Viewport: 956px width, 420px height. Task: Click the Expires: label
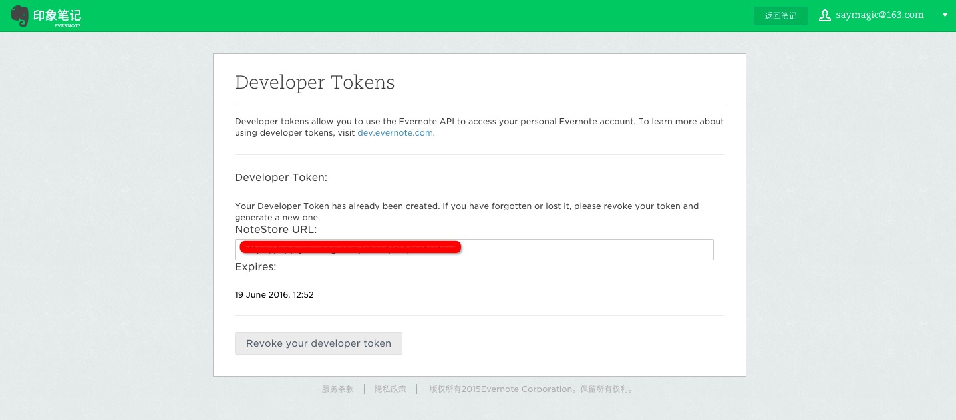click(255, 267)
